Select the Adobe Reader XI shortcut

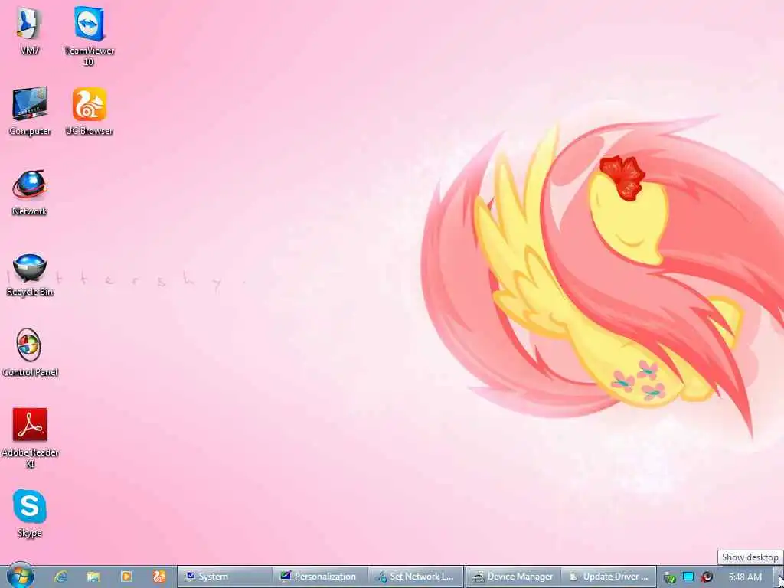[x=30, y=438]
